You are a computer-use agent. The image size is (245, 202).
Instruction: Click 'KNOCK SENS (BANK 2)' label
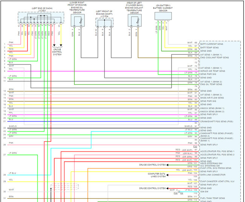(x=212, y=112)
